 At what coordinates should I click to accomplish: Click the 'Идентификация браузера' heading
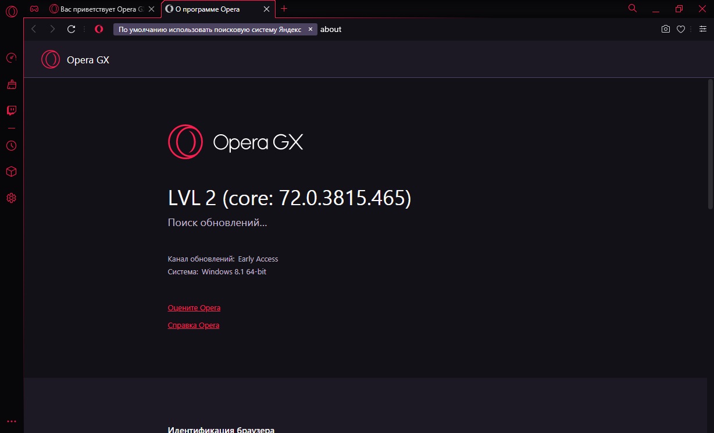pos(221,430)
